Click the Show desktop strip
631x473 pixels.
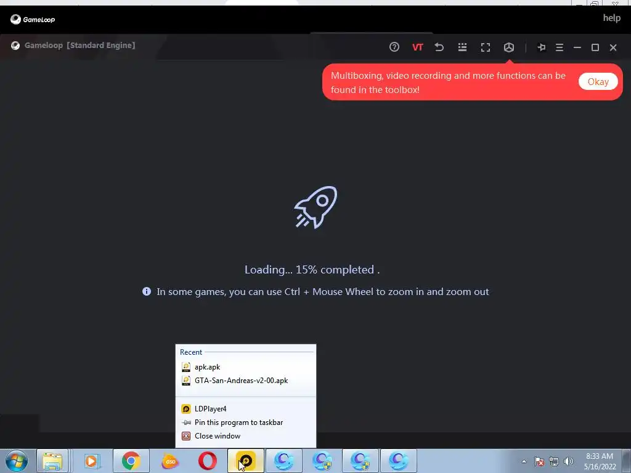(x=627, y=461)
